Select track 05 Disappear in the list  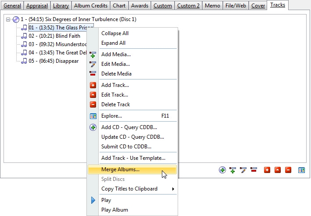pyautogui.click(x=54, y=61)
